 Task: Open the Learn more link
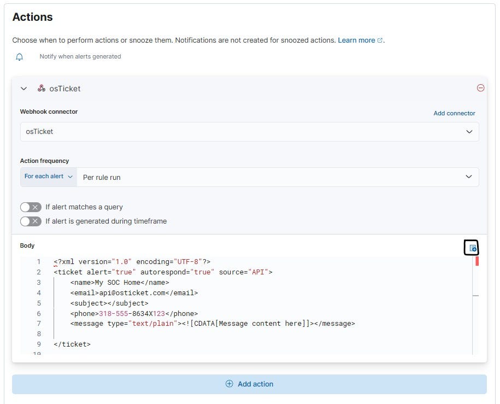pos(356,40)
